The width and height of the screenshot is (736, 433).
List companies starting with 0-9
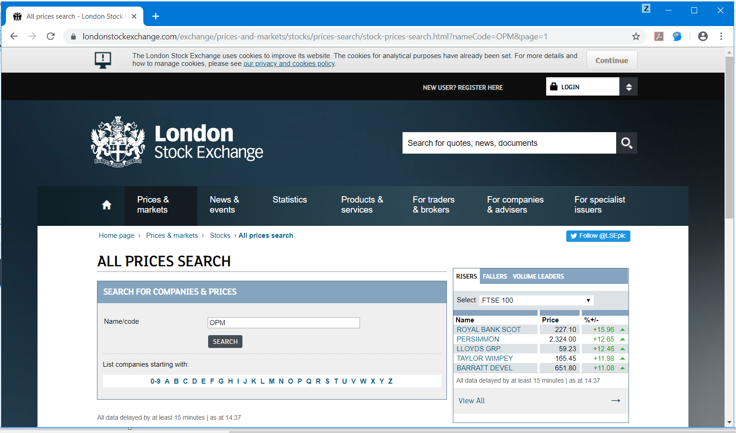tap(156, 381)
